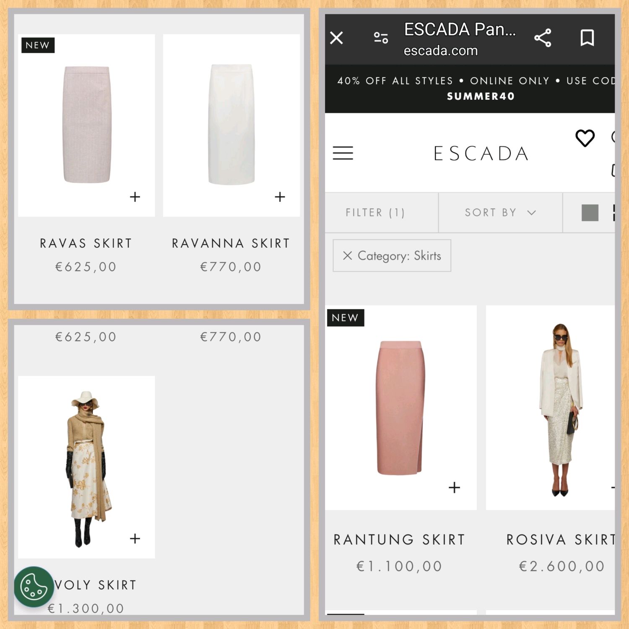Quick-add the Ravanna Skirt plus icon
The height and width of the screenshot is (629, 629).
click(280, 197)
